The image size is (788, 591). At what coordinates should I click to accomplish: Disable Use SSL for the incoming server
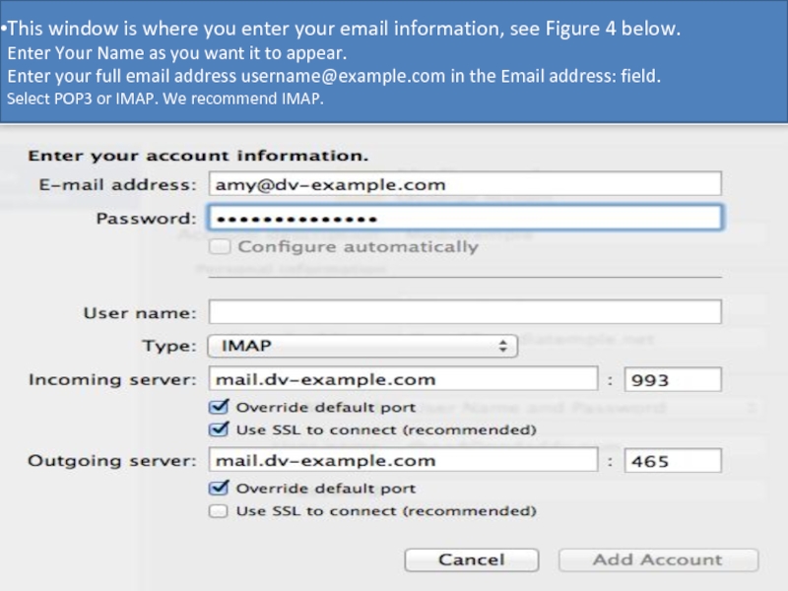click(x=219, y=429)
